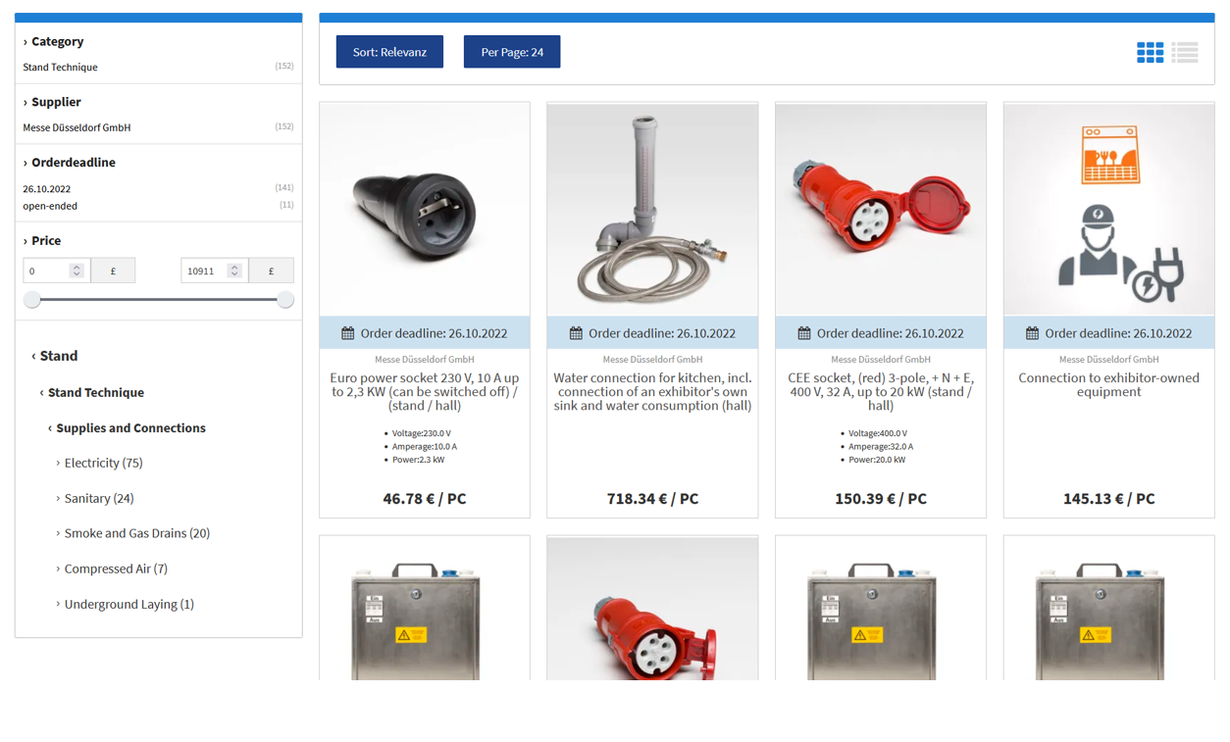
Task: Open Euro power socket 230 V product title
Action: pos(425,391)
